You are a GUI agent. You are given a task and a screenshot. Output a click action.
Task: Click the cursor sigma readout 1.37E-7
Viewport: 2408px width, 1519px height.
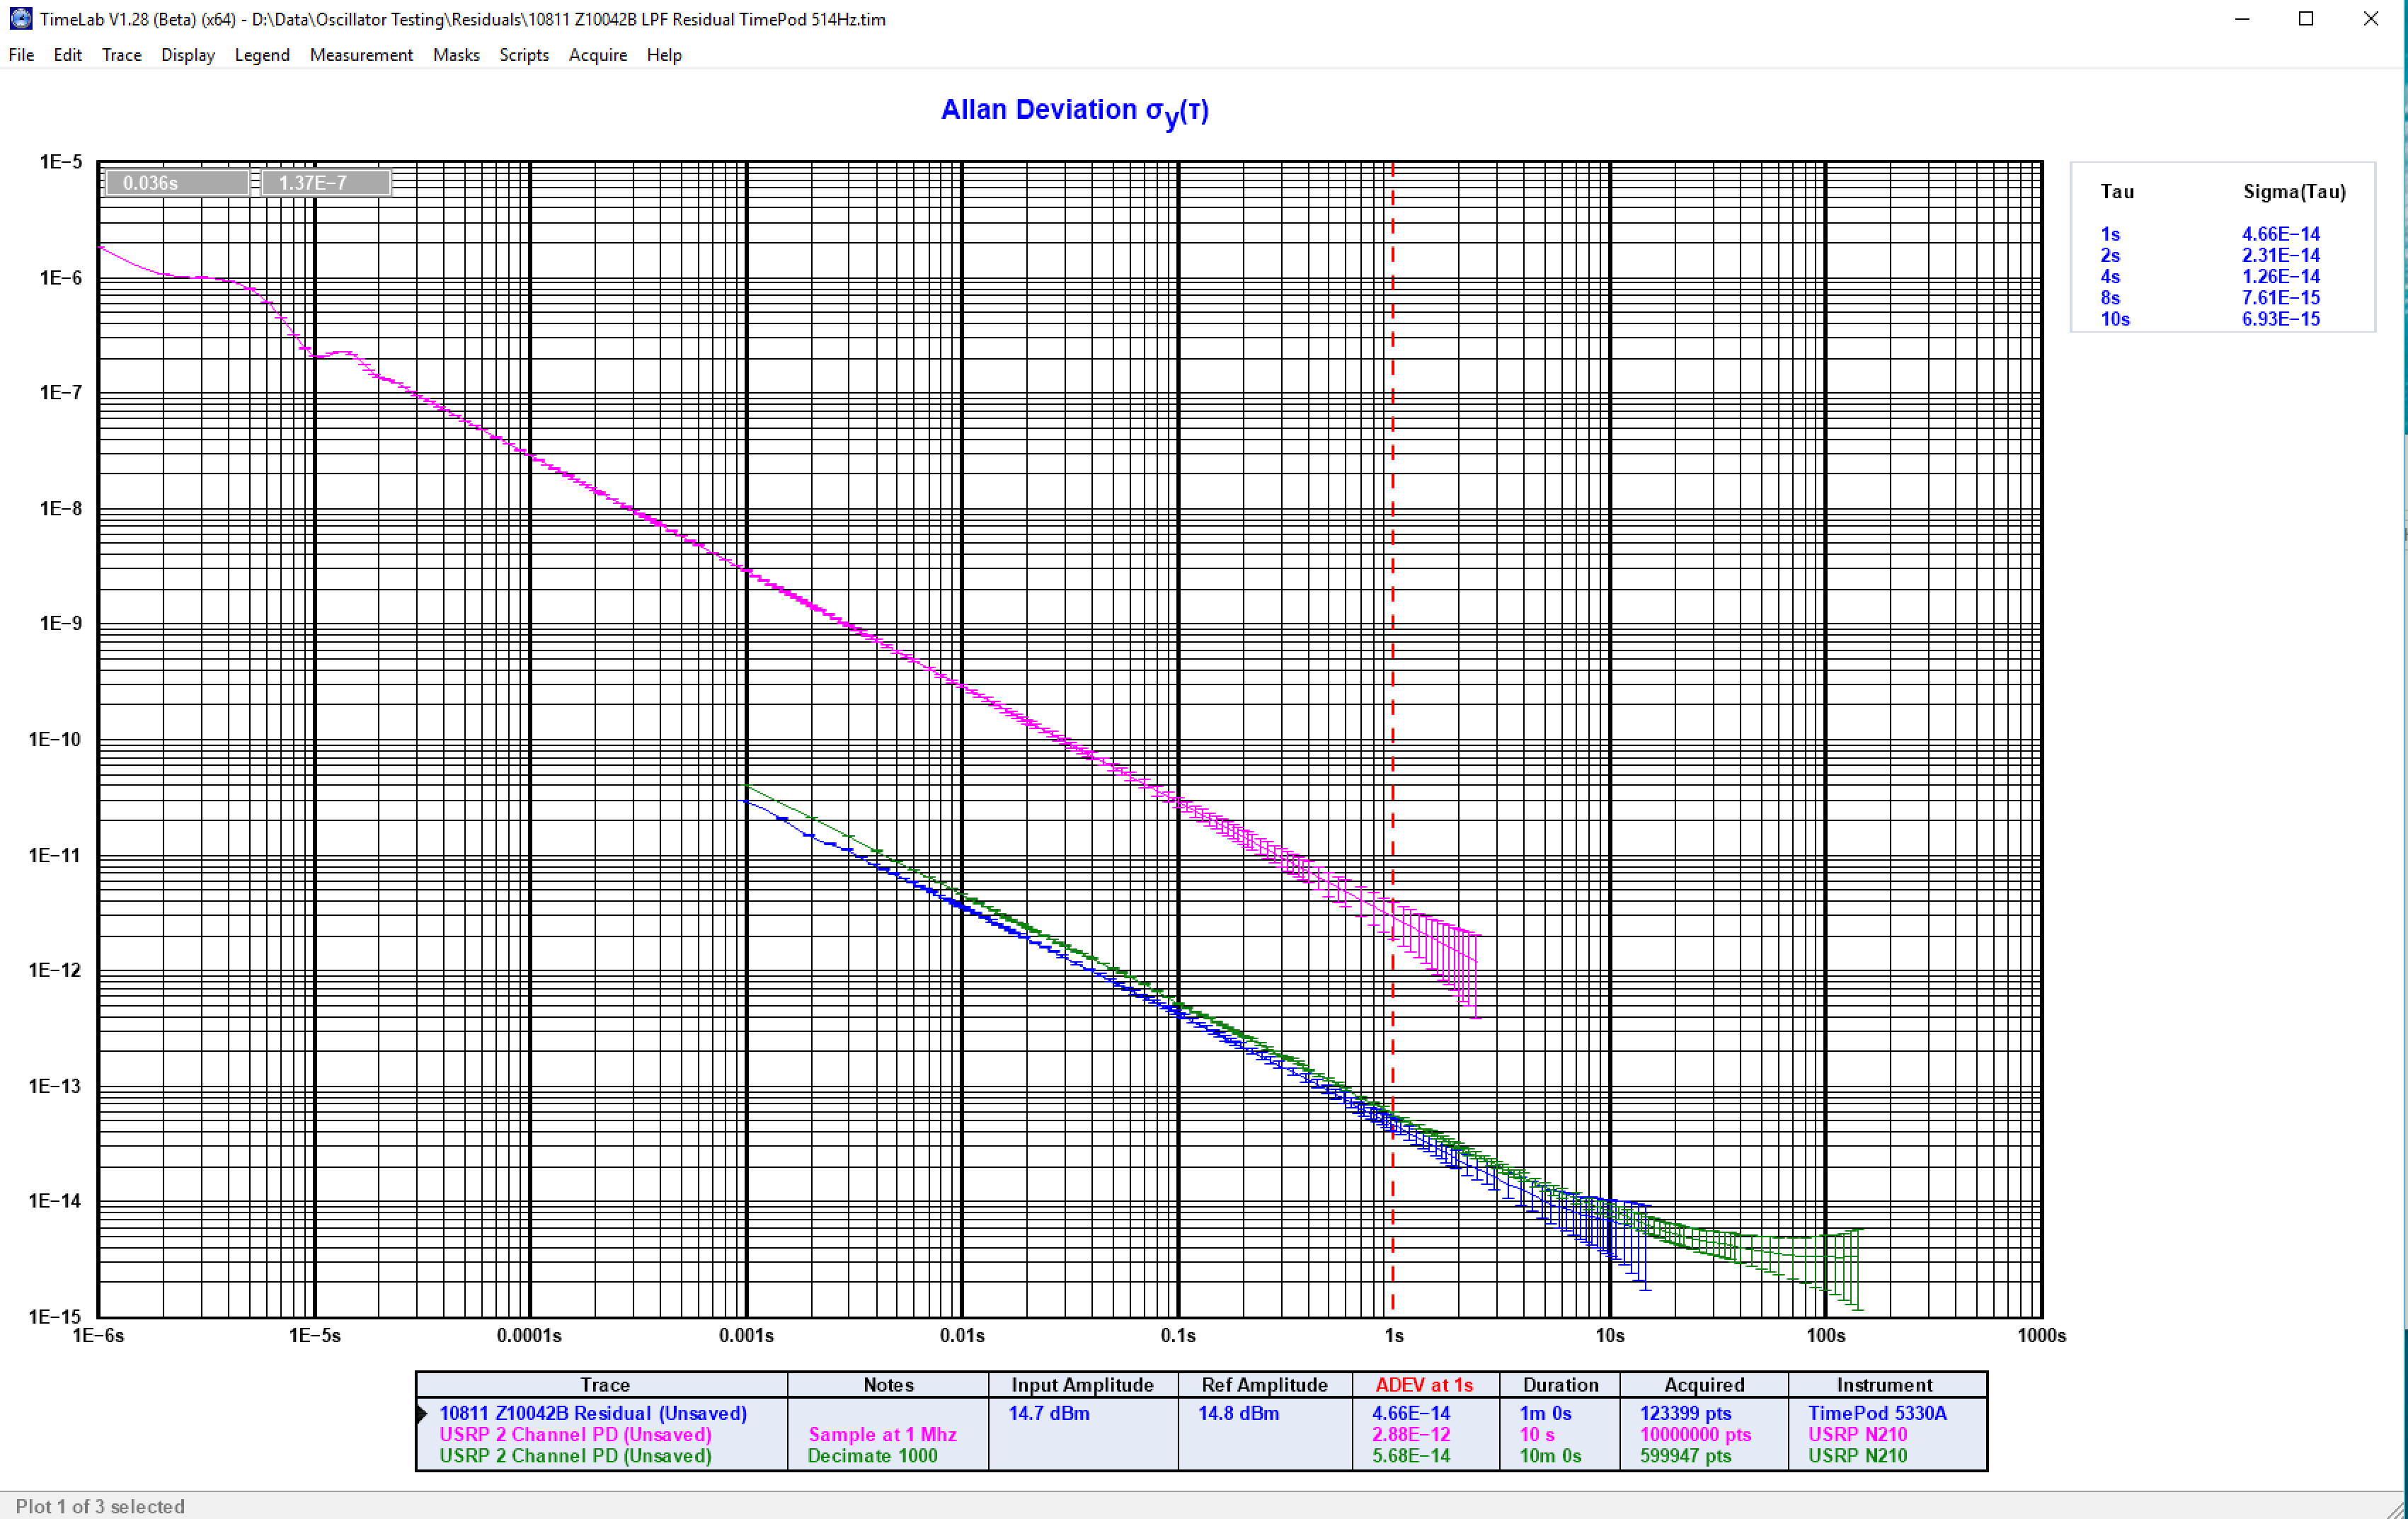click(x=325, y=182)
